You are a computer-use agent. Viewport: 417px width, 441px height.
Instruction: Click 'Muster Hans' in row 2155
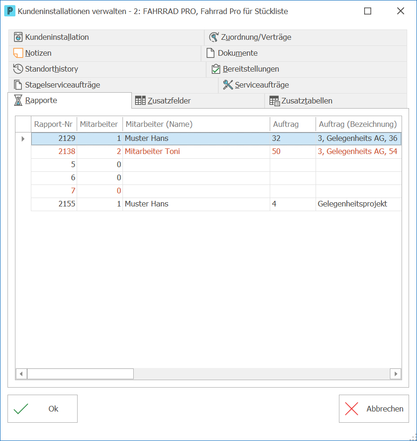196,204
